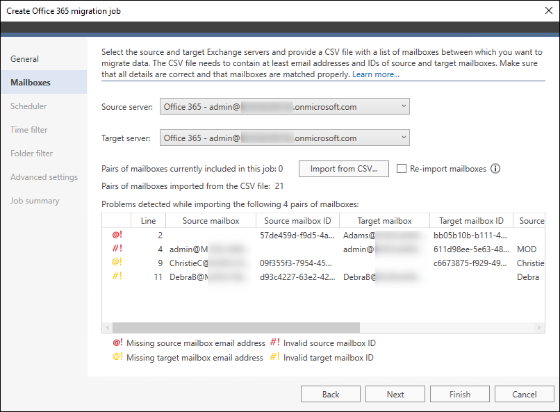Click the Finish button
The height and width of the screenshot is (412, 560).
(x=460, y=394)
